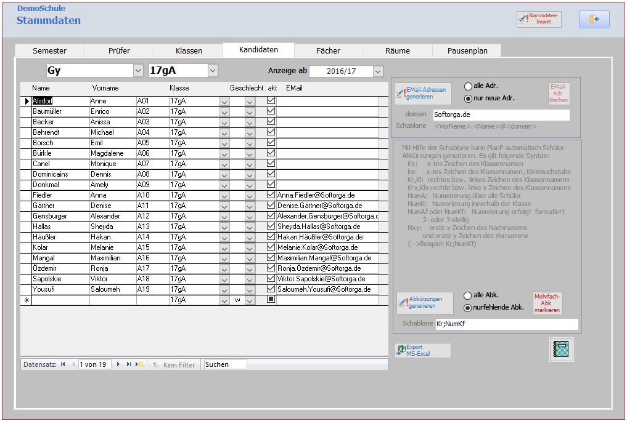Image resolution: width=627 pixels, height=421 pixels.
Task: Click the exit door icon button
Action: [594, 20]
